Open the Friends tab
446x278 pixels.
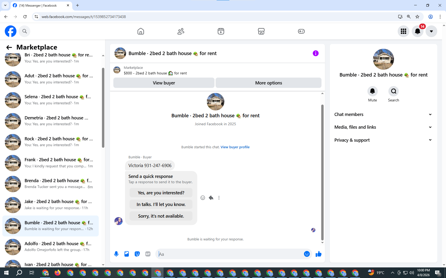coord(181,31)
